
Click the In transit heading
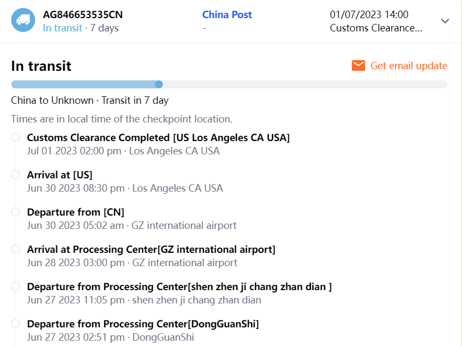[41, 66]
